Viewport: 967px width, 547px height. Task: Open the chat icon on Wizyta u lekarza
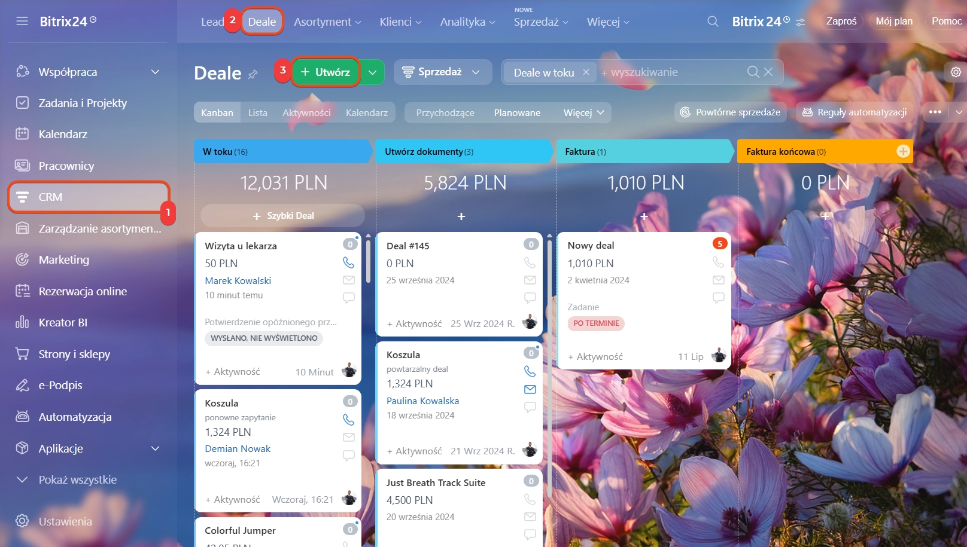click(x=349, y=297)
